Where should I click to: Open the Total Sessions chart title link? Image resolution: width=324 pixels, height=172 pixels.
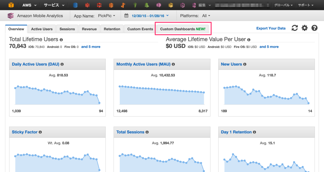click(130, 132)
